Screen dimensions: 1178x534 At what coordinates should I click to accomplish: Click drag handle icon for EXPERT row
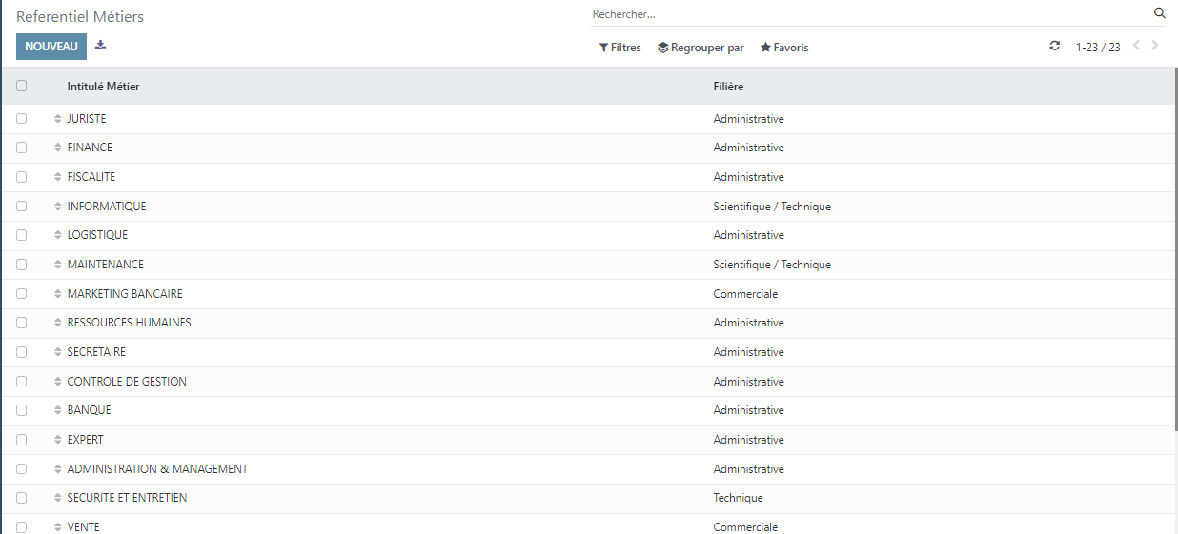(57, 440)
